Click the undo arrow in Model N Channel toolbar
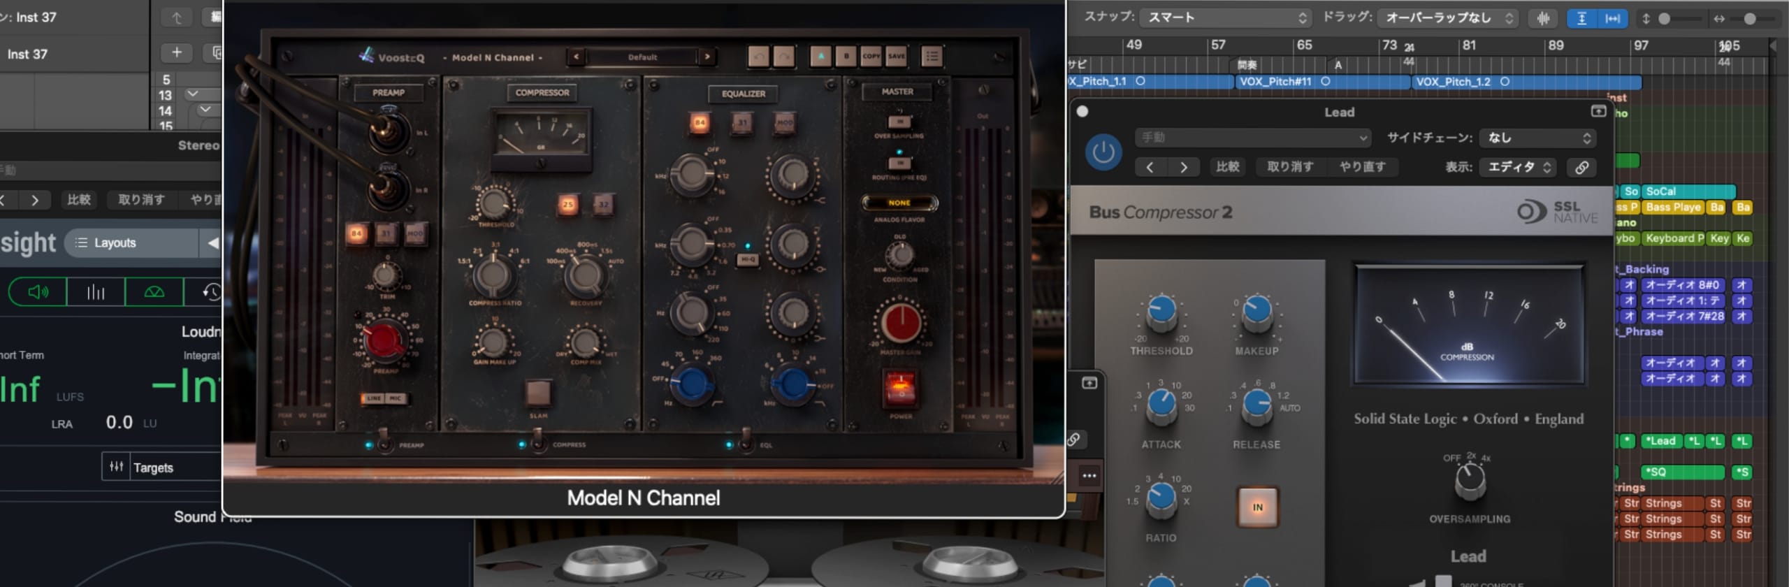 (x=758, y=57)
